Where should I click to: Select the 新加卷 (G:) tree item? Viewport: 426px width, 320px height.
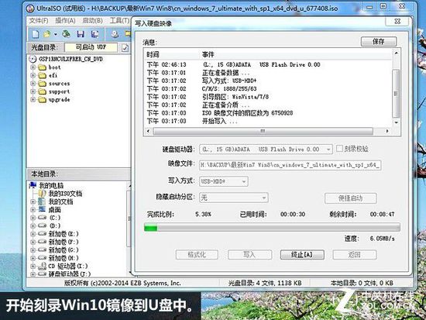tap(64, 249)
